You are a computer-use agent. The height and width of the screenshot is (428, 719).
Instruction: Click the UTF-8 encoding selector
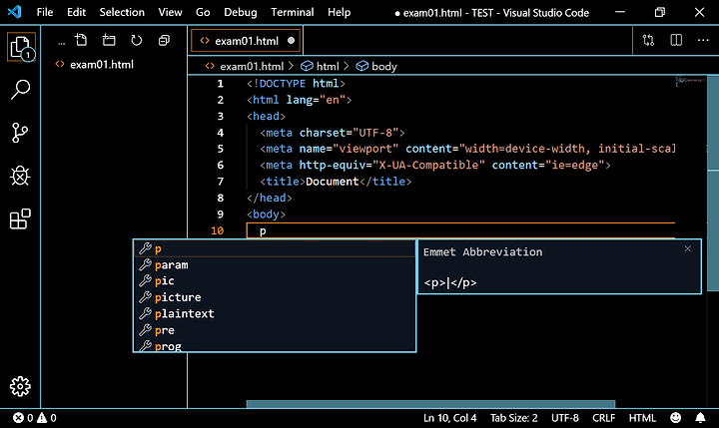point(565,418)
